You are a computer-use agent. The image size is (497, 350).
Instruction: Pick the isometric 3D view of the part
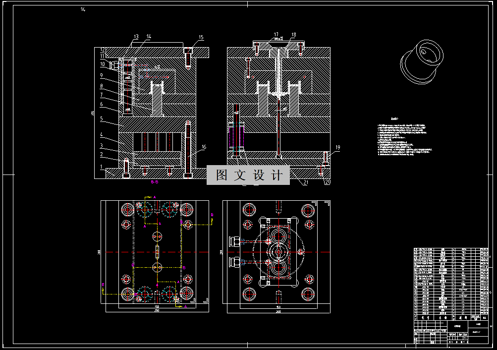pyautogui.click(x=422, y=62)
